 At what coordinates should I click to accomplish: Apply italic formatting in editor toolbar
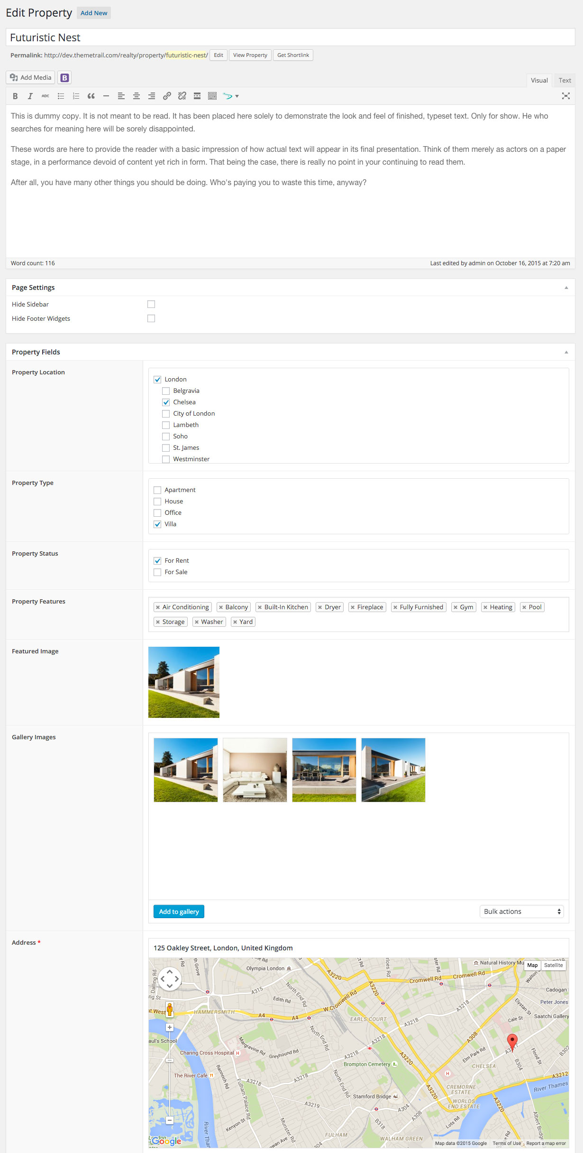point(30,96)
